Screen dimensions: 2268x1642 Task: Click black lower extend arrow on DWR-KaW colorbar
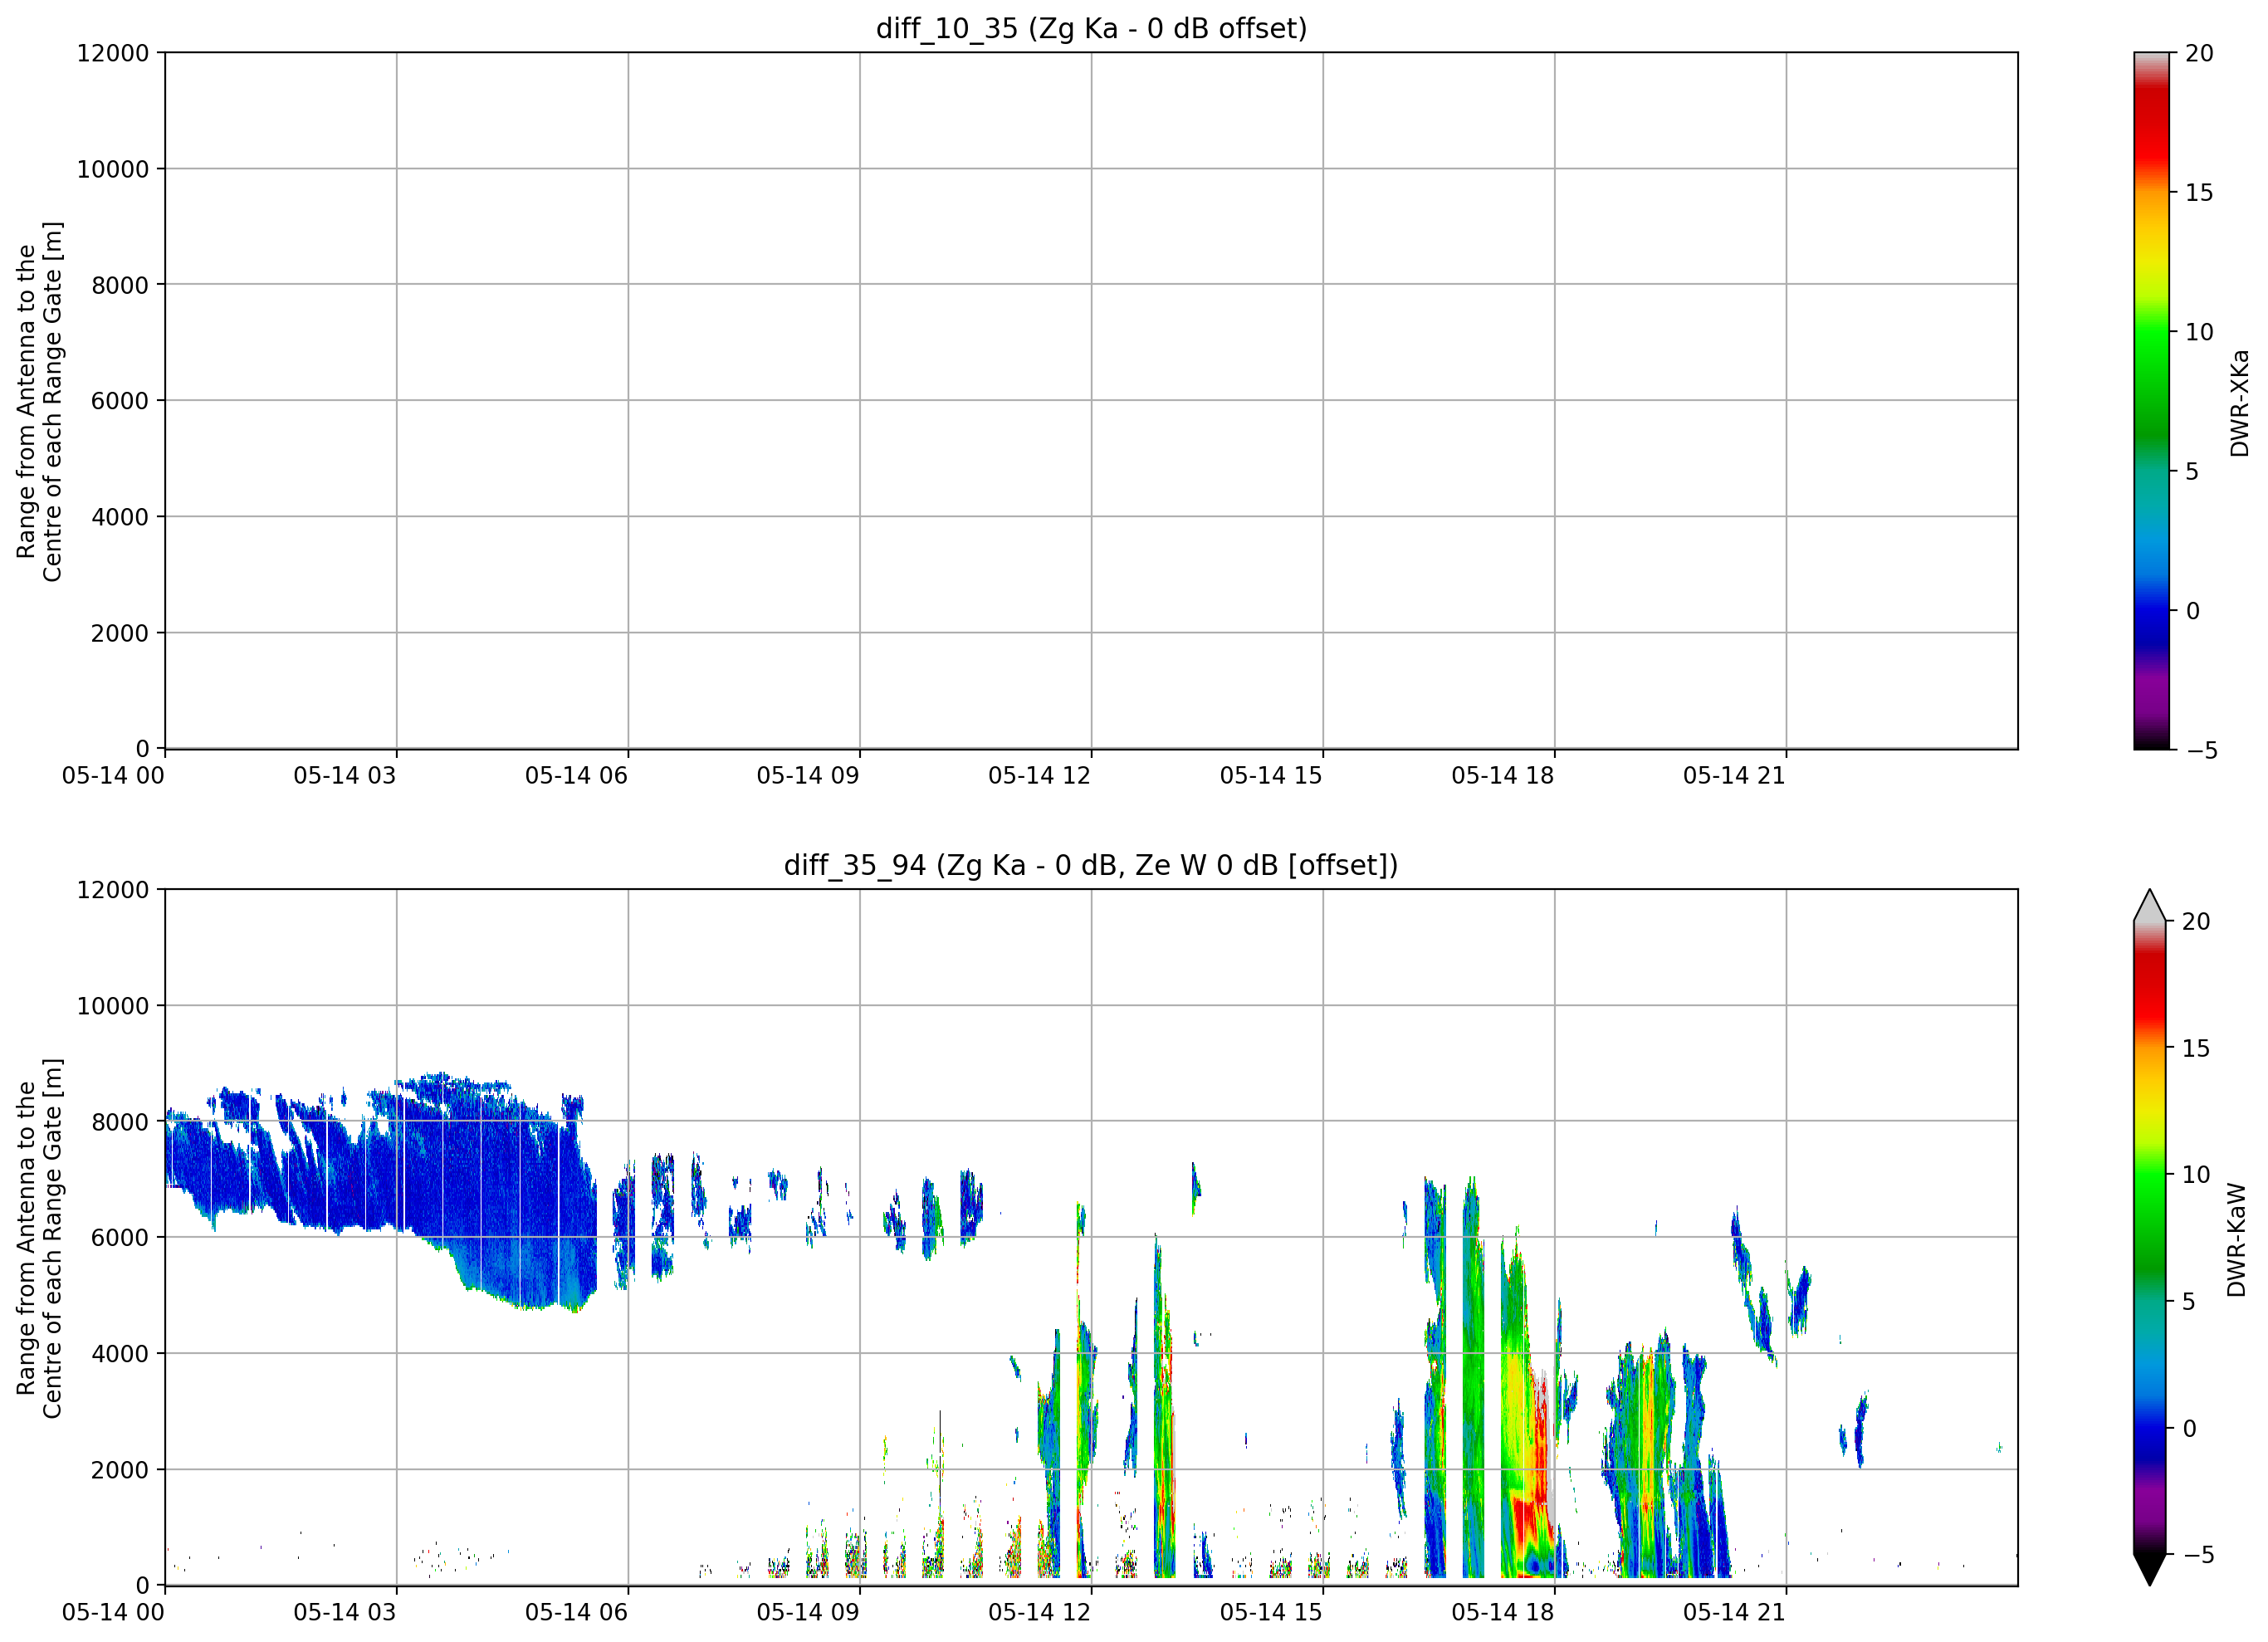[x=2149, y=1570]
